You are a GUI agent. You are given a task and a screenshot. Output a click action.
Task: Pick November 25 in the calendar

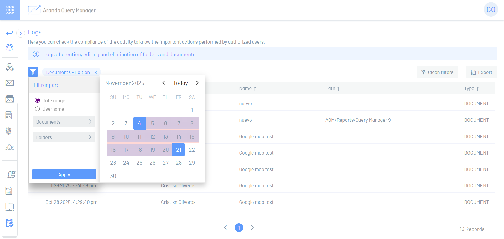[x=139, y=163]
